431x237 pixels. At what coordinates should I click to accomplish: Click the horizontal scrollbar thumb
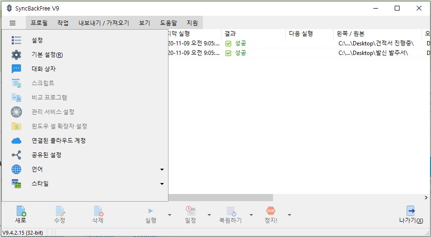(x=221, y=198)
